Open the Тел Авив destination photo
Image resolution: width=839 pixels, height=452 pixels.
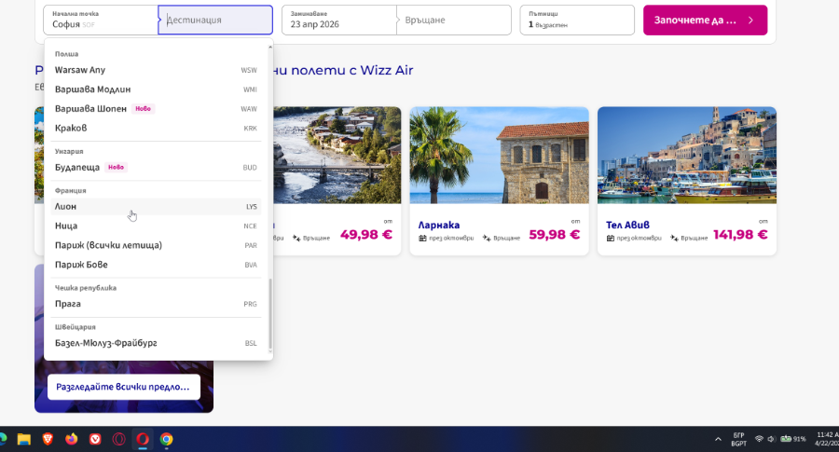click(687, 155)
